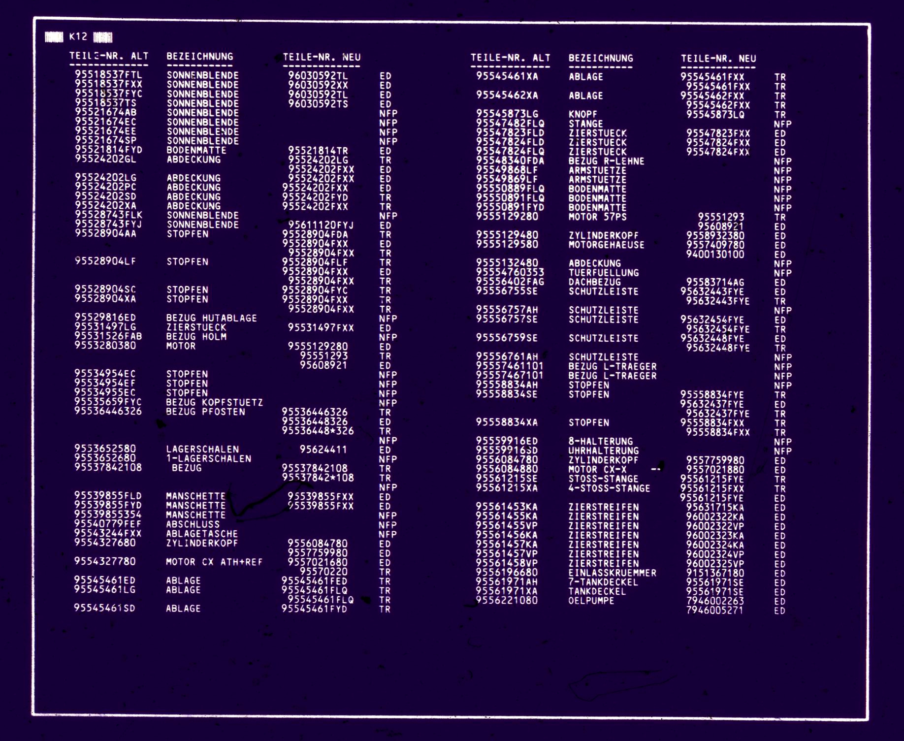904x741 pixels.
Task: Select the BEZUG HUTABLAGE entry
Action: [211, 318]
